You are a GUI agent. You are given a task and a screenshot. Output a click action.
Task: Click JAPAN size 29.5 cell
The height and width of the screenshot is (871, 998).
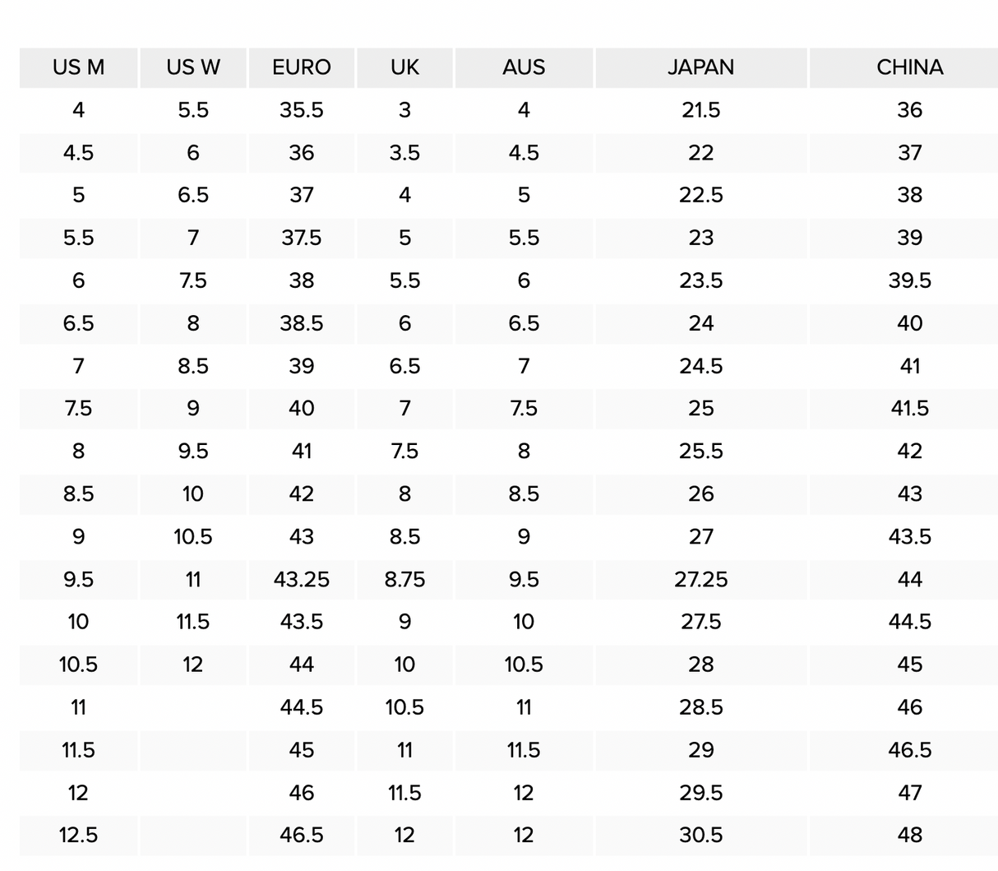pos(701,793)
